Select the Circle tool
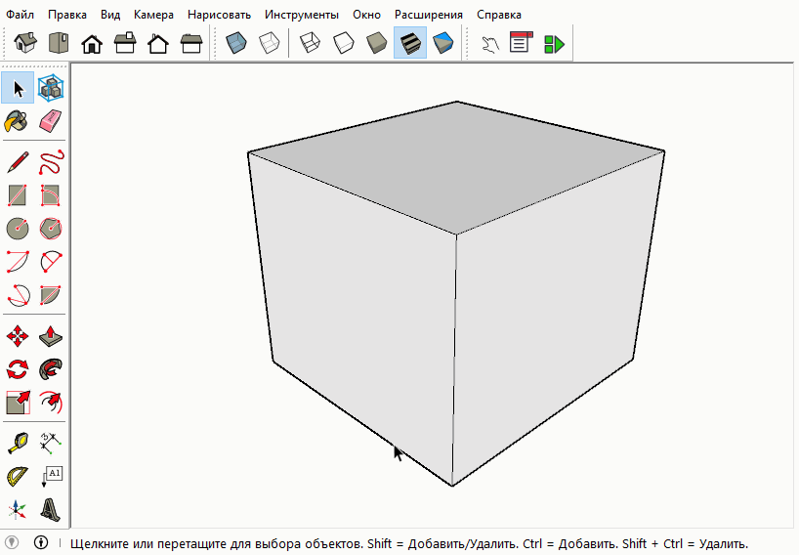This screenshot has height=555, width=799. point(18,229)
